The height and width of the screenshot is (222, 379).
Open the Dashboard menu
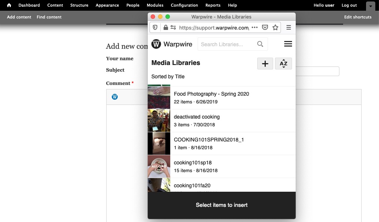(29, 5)
